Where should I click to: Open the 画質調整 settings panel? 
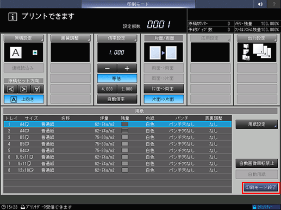click(70, 38)
